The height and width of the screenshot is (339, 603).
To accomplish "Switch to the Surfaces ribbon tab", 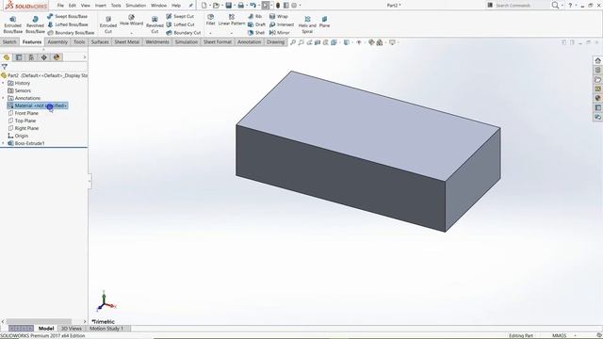I will (100, 41).
